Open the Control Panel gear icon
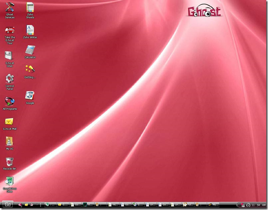268x210 pixels. pos(10,82)
